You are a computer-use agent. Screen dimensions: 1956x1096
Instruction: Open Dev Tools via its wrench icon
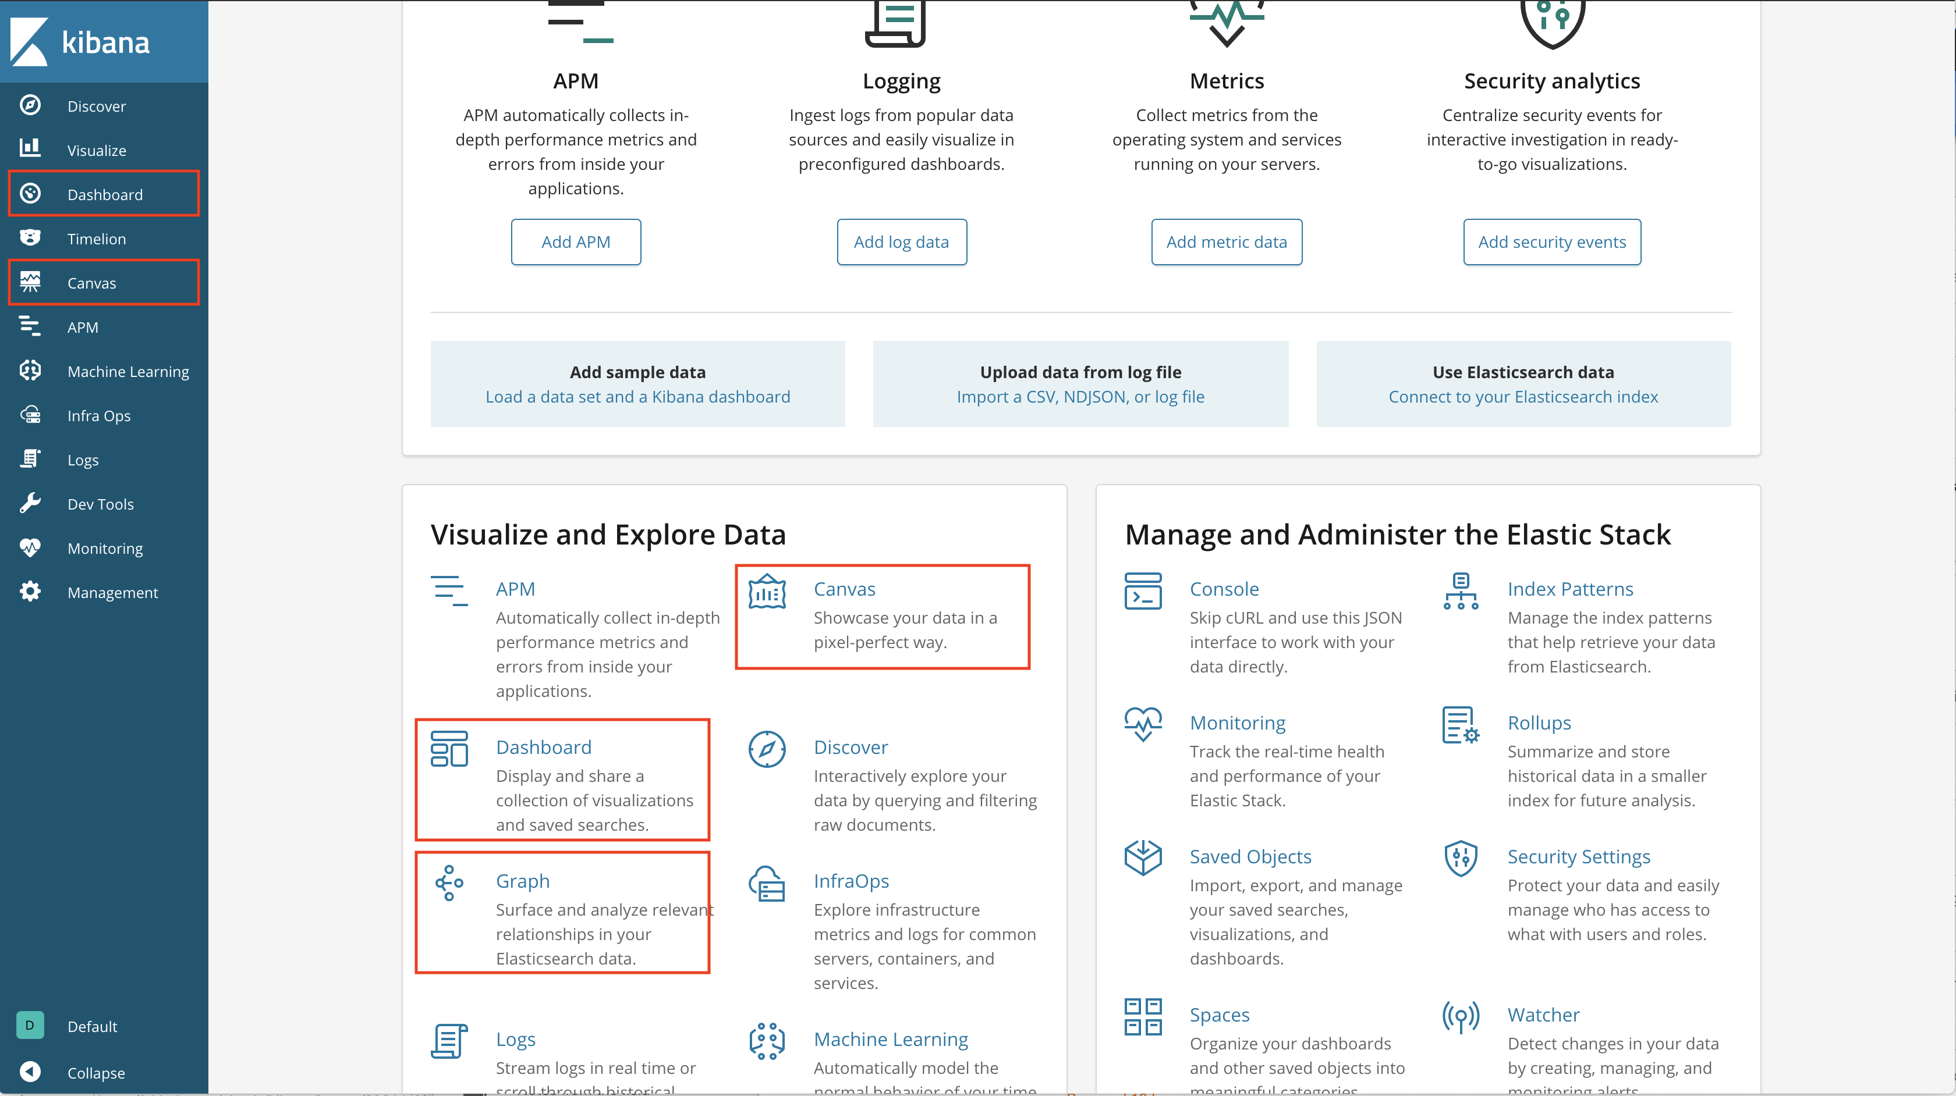coord(30,503)
